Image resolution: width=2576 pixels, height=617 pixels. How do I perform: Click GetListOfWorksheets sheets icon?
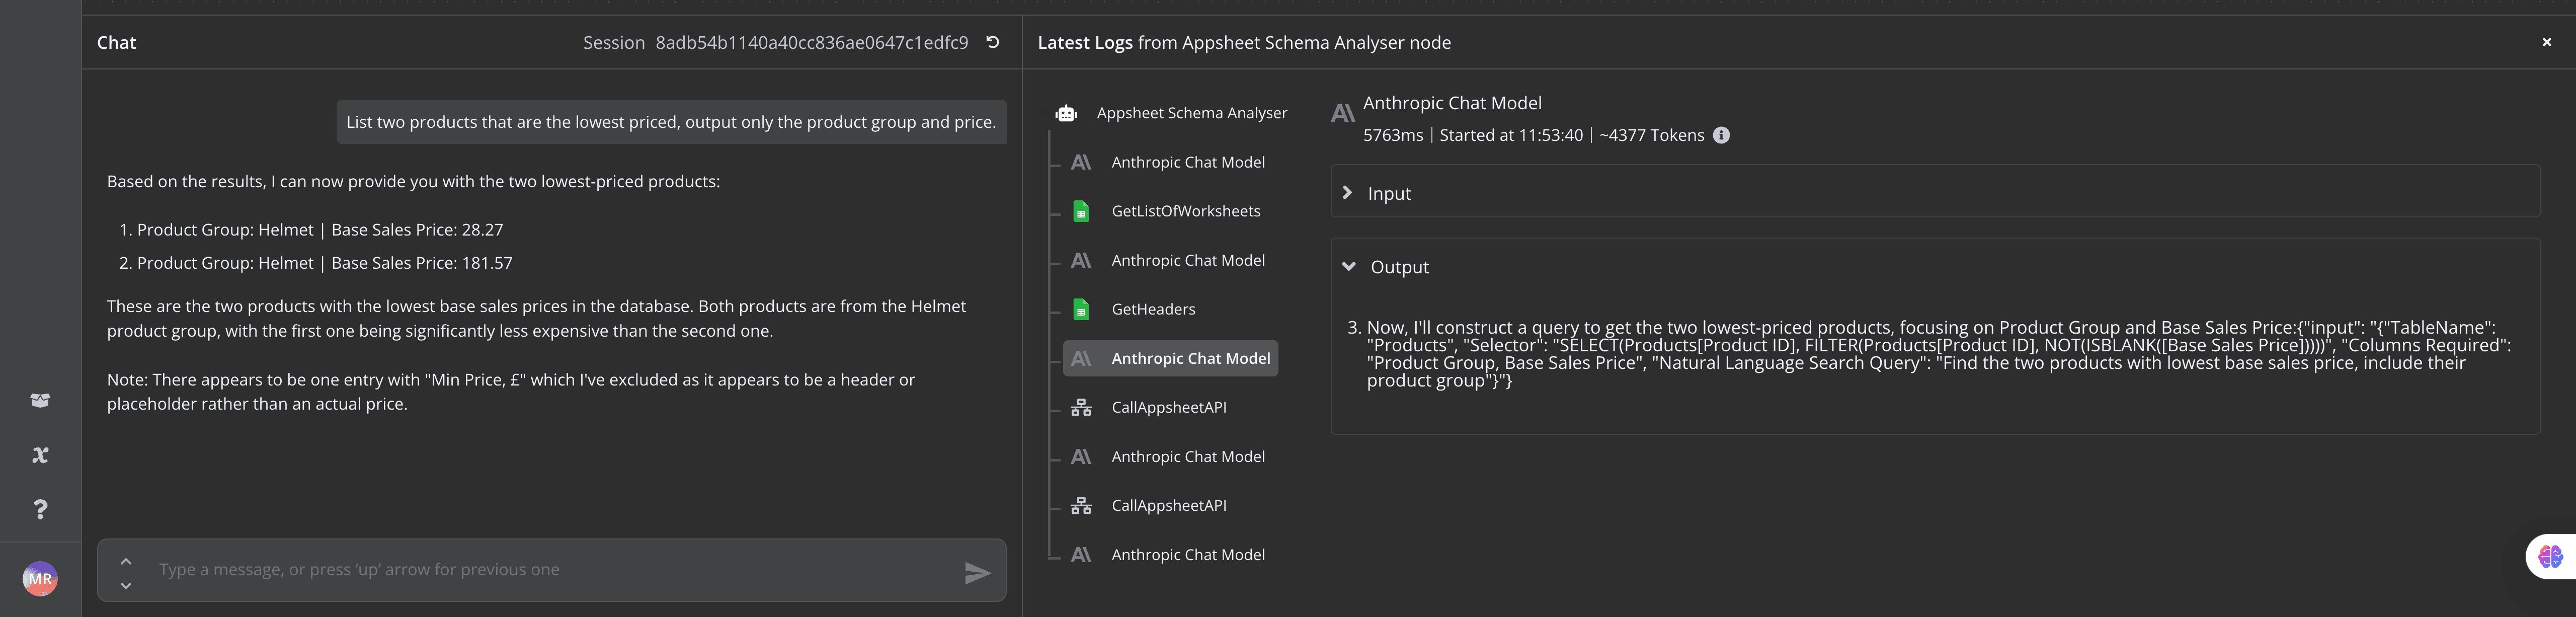tap(1081, 211)
